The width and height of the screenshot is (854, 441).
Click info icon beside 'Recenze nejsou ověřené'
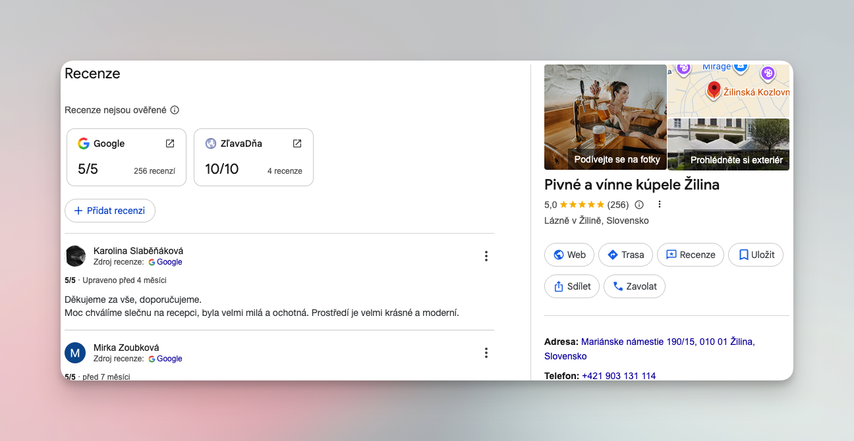tap(175, 110)
